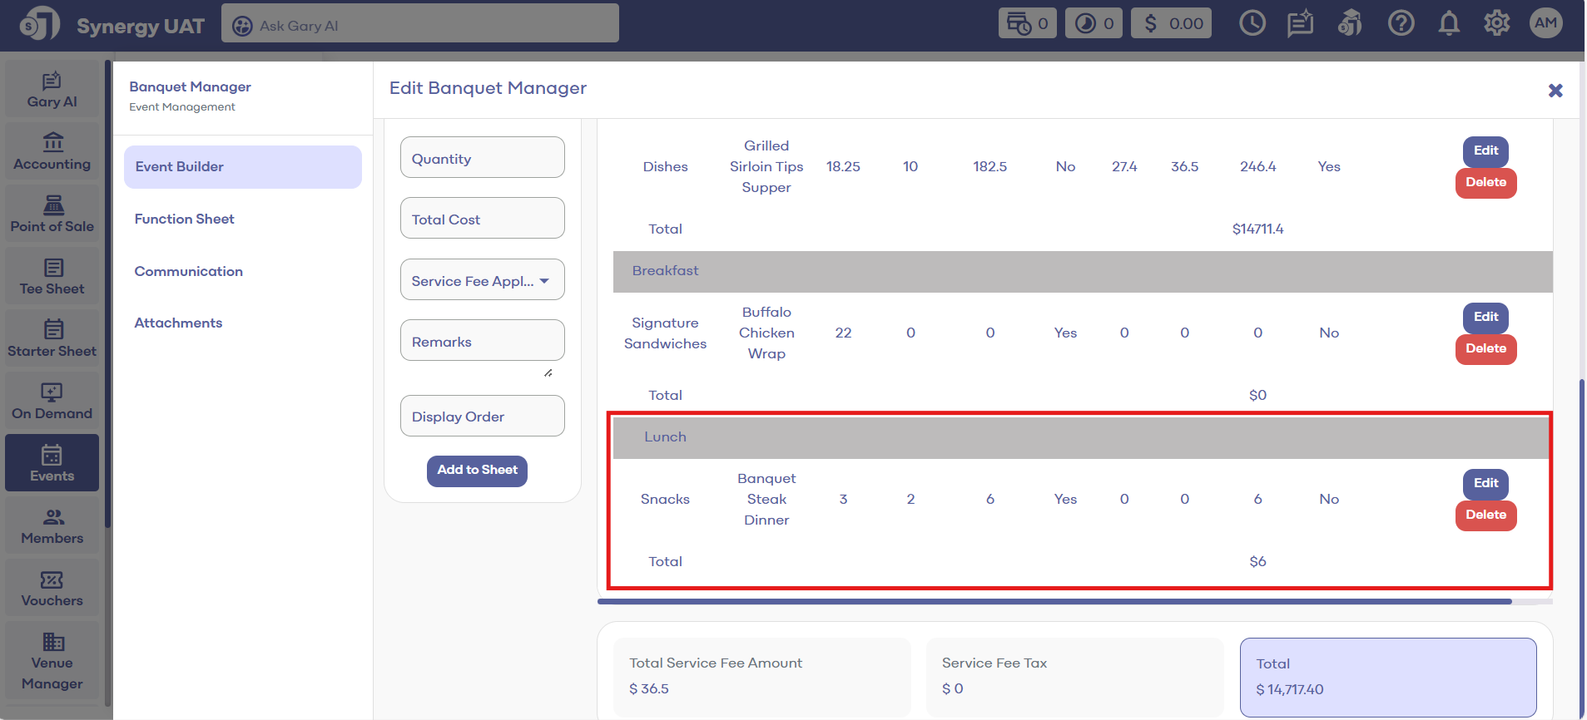Open the Attachments tab
The image size is (1587, 720).
[178, 323]
